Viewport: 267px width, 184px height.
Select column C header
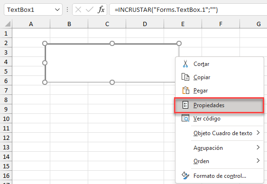pyautogui.click(x=107, y=24)
